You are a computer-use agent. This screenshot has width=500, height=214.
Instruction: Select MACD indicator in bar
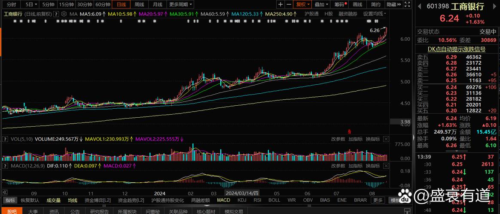point(223,200)
